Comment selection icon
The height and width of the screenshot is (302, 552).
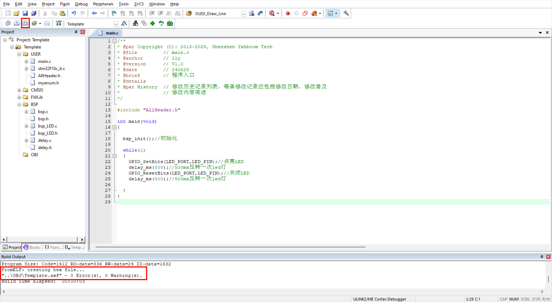click(169, 13)
